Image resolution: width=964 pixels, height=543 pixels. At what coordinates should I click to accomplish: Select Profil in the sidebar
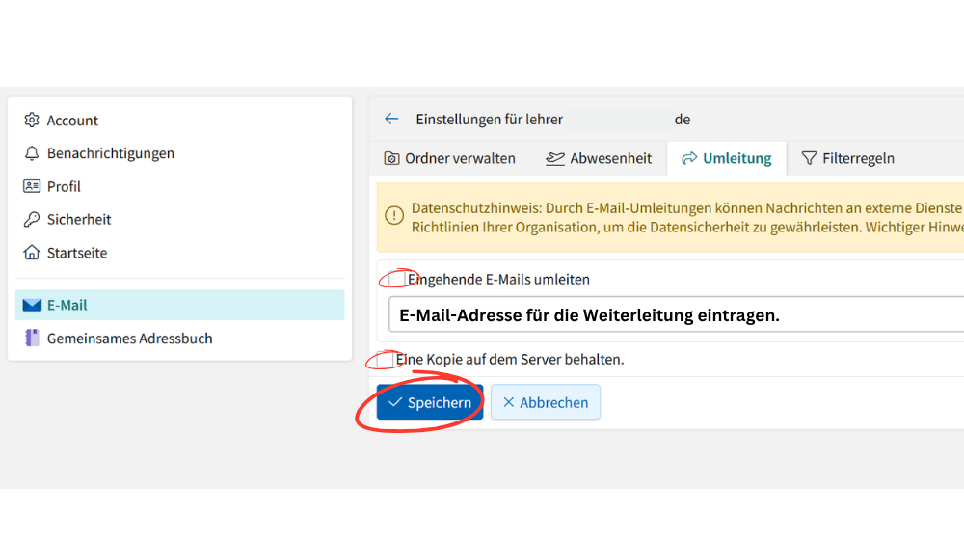[x=179, y=186]
